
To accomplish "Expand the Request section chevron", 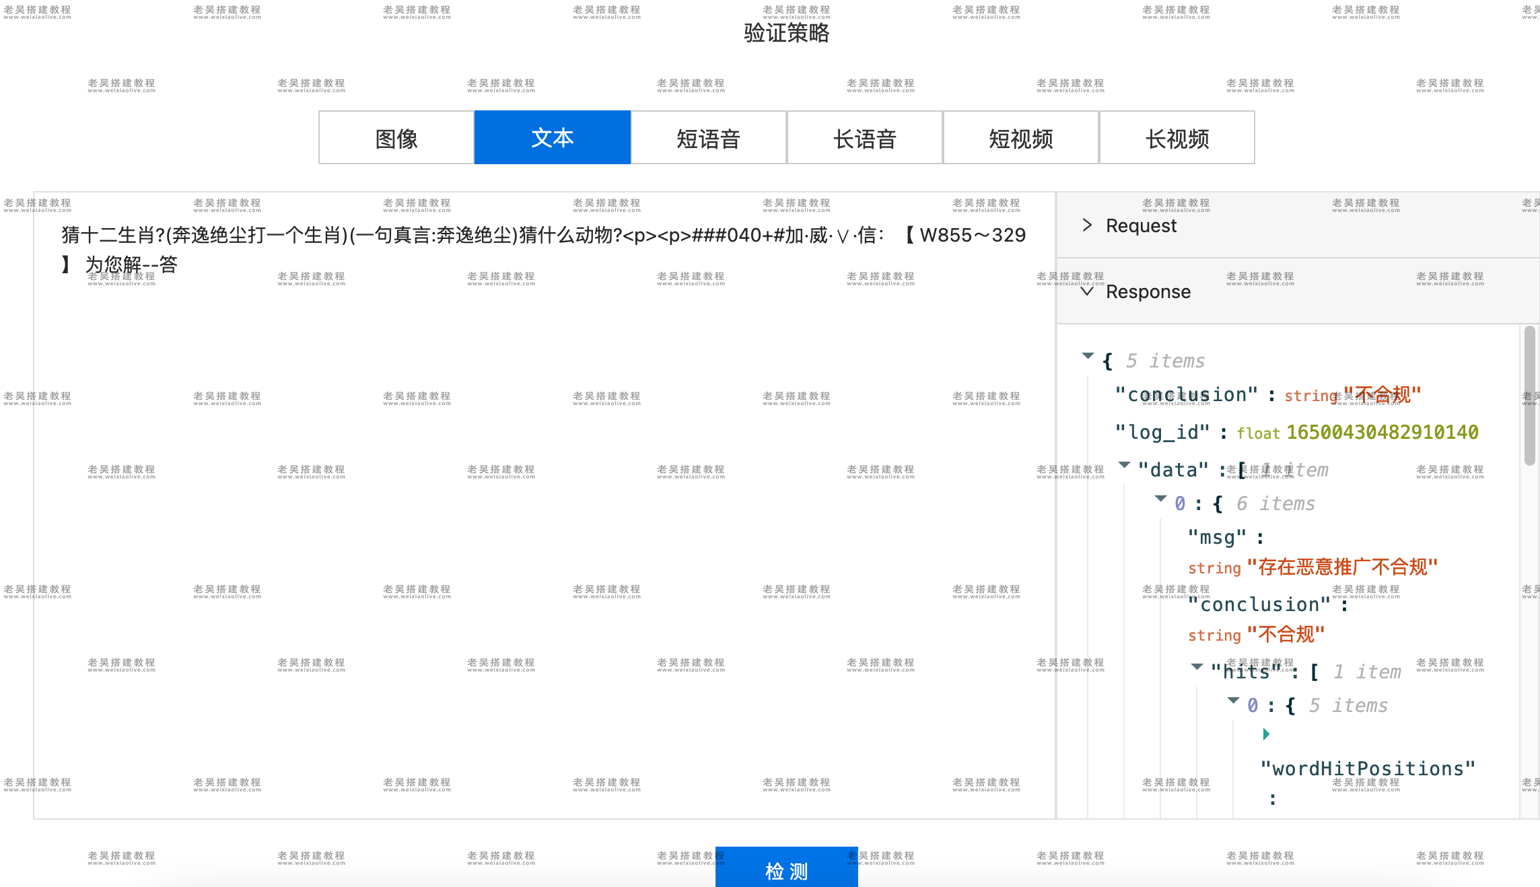I will 1087,225.
